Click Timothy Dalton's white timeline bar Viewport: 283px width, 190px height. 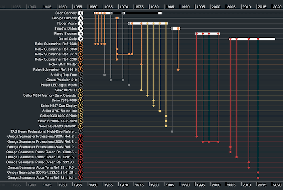175,29
